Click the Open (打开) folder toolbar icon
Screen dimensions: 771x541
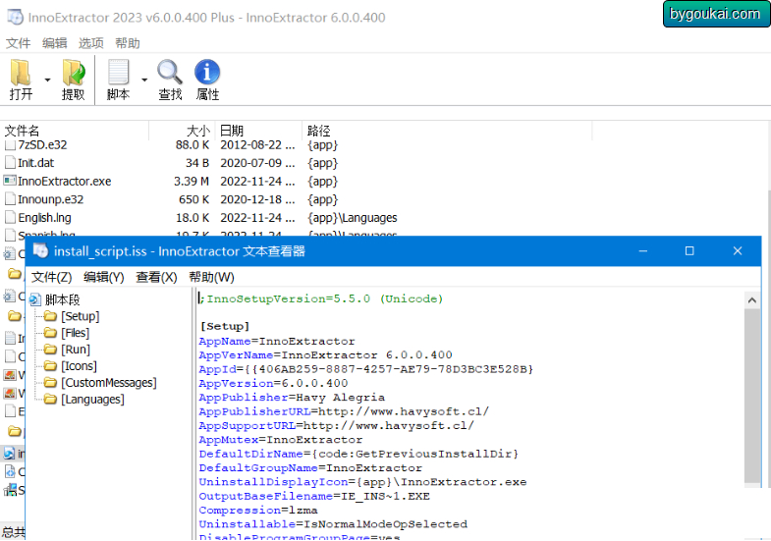coord(21,73)
